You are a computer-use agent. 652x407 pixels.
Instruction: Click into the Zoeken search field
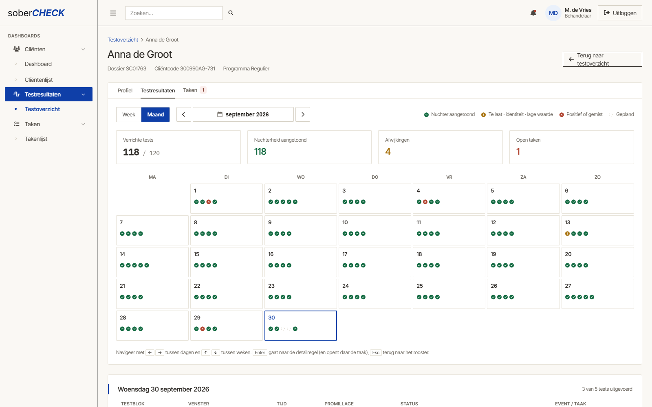click(174, 13)
